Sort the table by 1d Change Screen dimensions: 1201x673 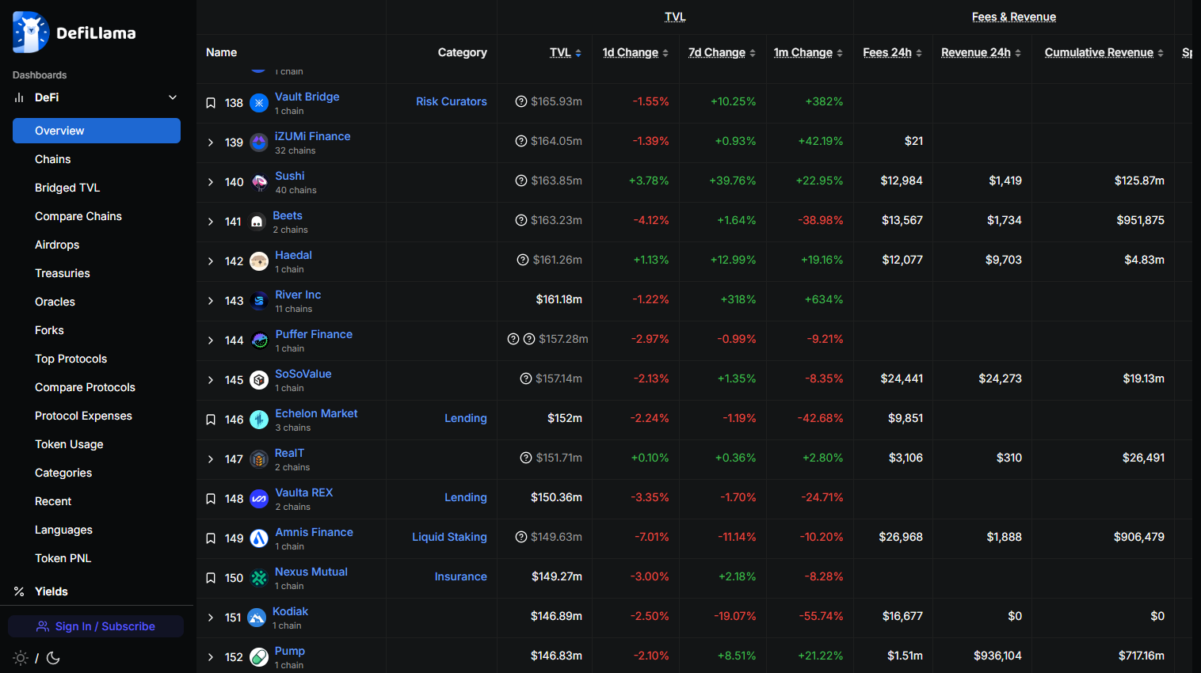(x=635, y=52)
